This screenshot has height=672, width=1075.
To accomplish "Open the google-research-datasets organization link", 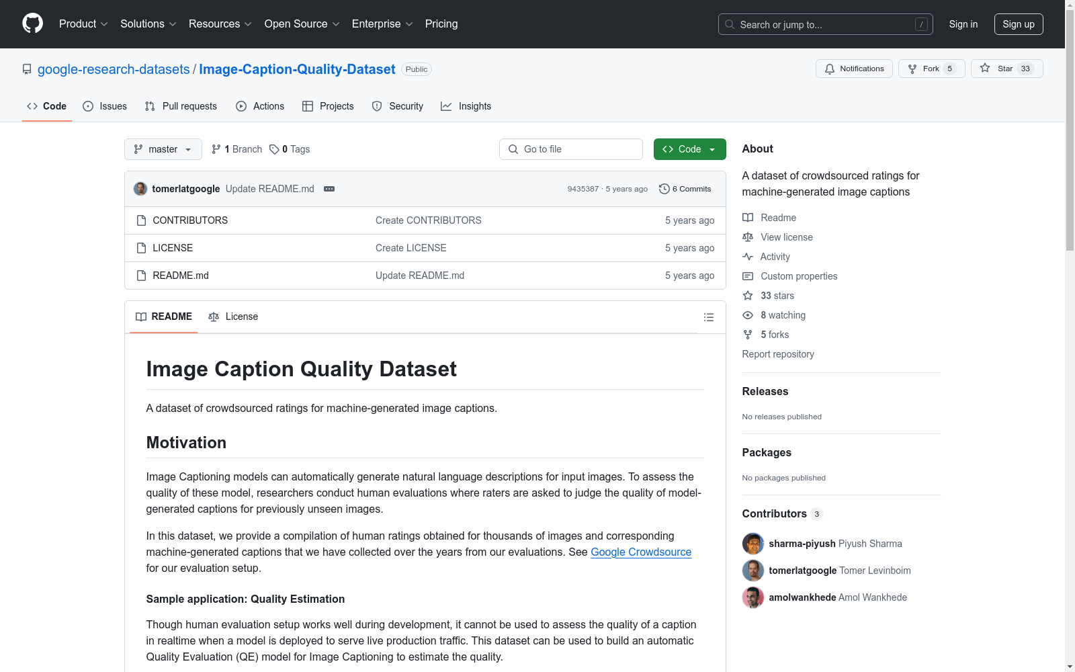I will (114, 69).
